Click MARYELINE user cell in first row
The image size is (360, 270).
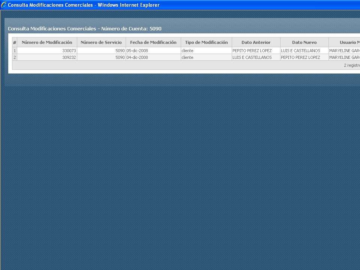pyautogui.click(x=344, y=51)
